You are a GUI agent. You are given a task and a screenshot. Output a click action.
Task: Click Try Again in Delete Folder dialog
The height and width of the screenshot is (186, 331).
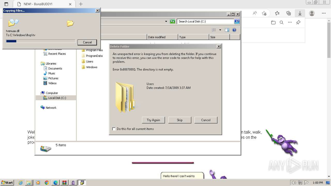pos(153,120)
